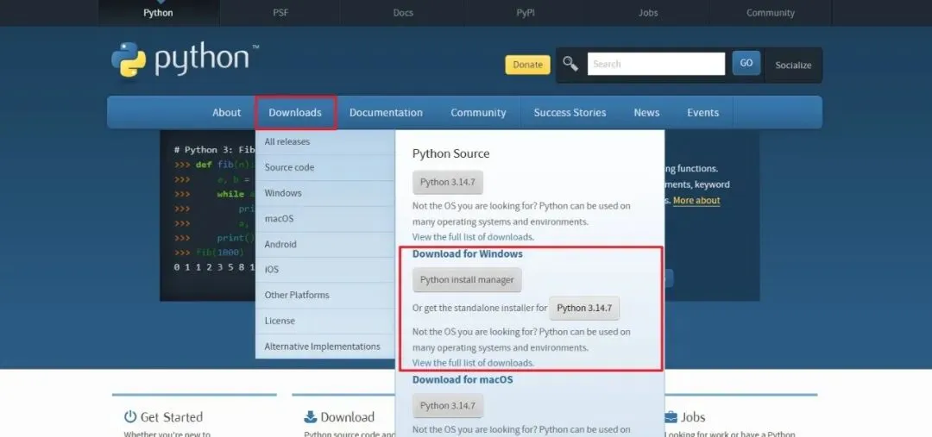
Task: Open the News menu
Action: click(646, 112)
